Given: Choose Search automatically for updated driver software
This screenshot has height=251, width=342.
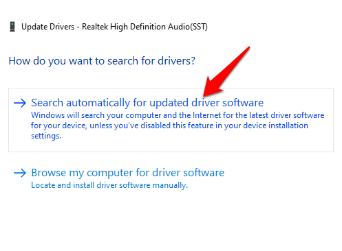Looking at the screenshot, I should click(x=171, y=120).
